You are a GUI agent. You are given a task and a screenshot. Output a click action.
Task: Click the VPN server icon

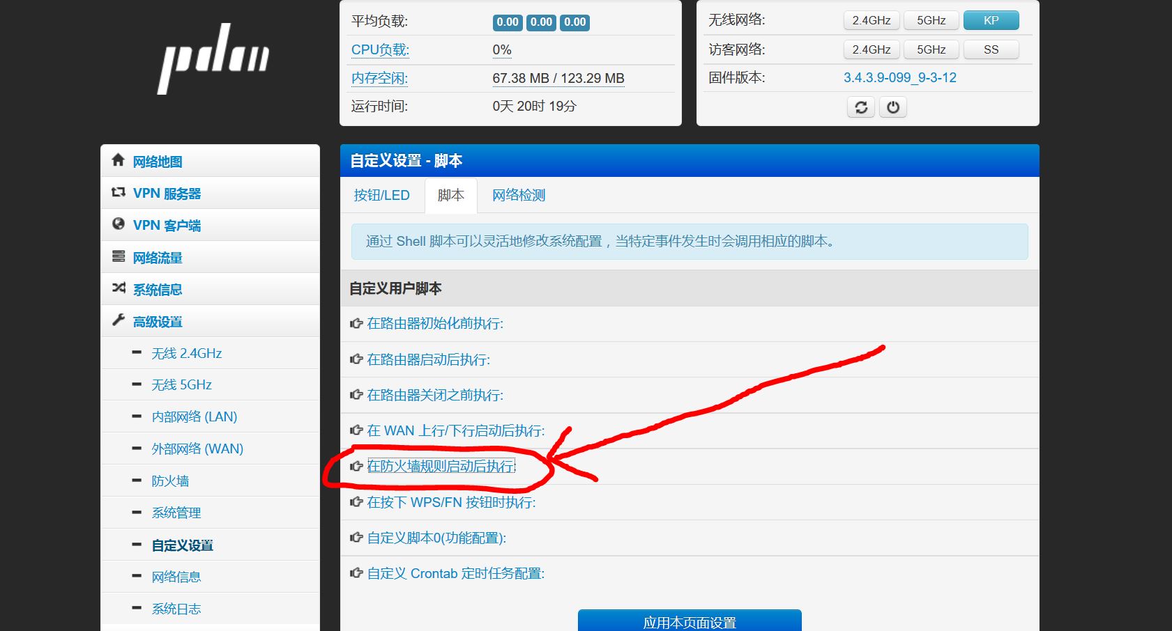point(119,193)
